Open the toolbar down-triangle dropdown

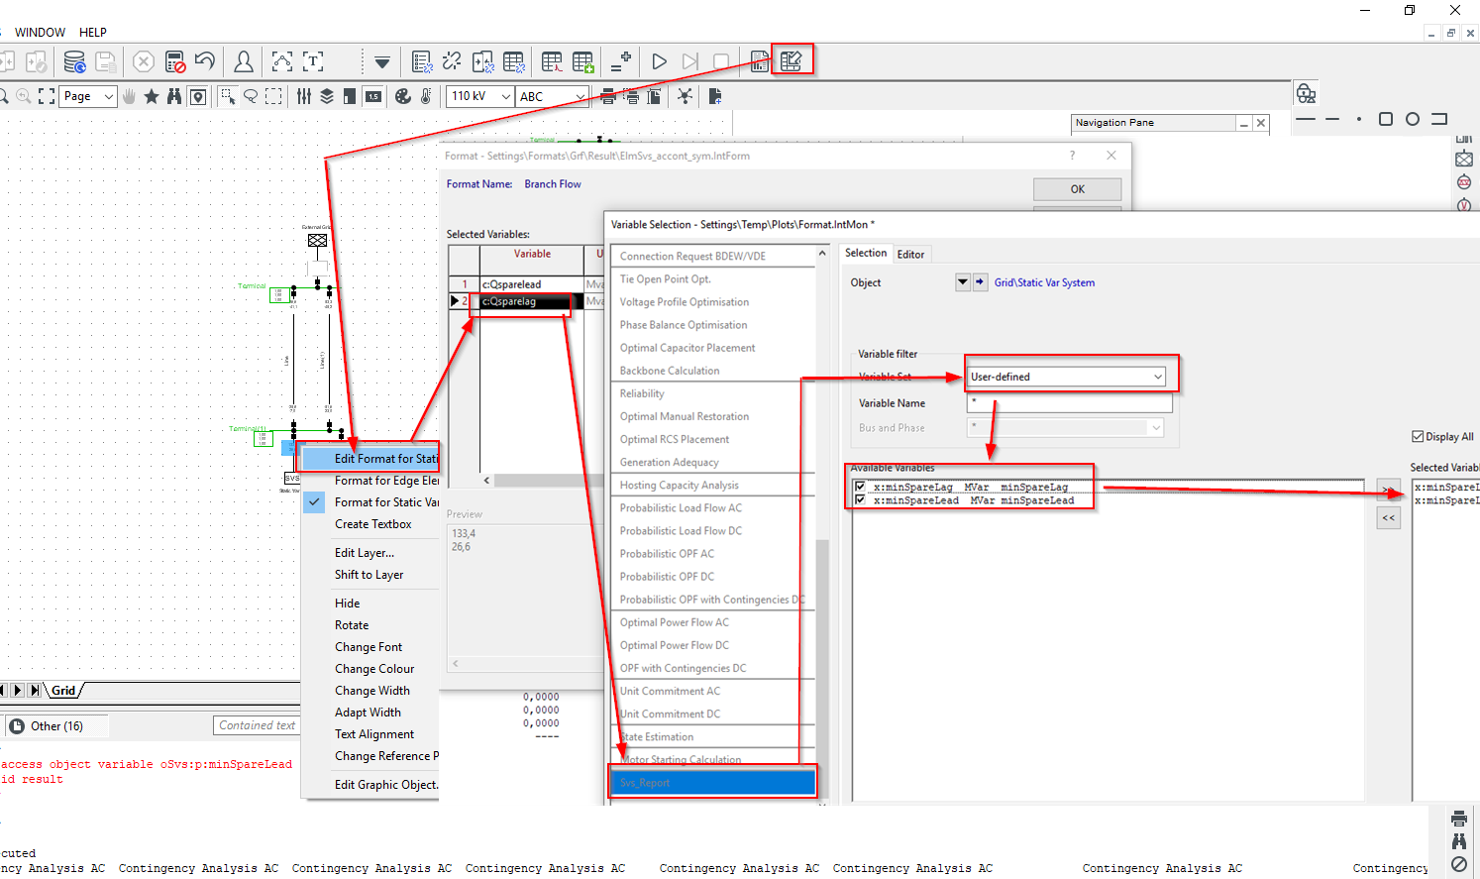(x=382, y=62)
